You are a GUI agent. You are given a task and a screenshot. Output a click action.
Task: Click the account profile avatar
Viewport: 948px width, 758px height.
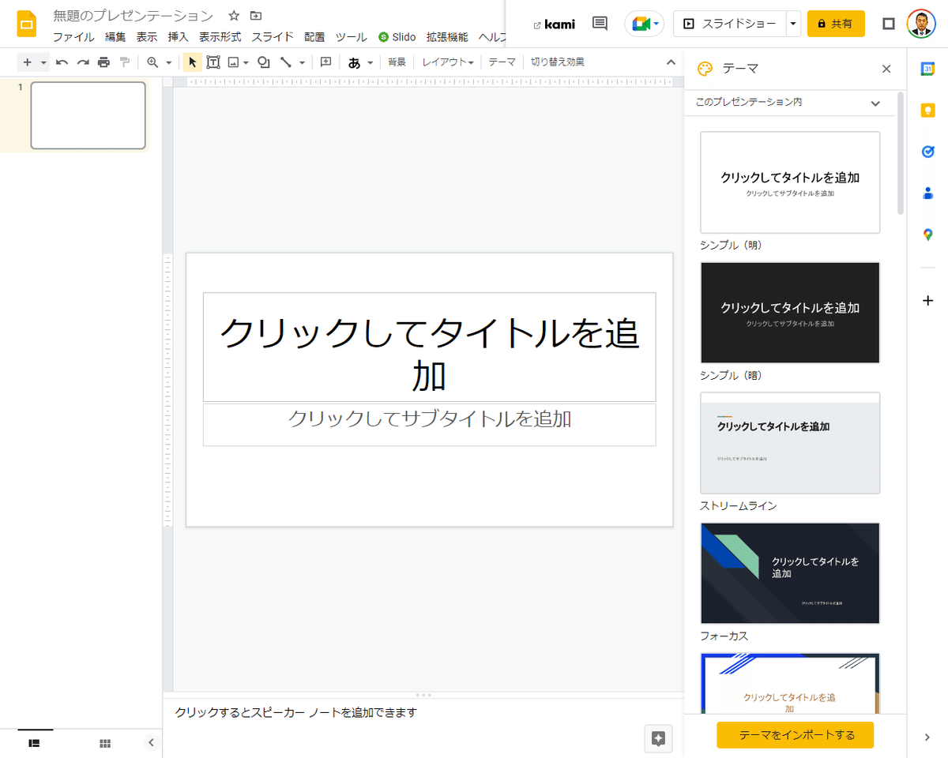point(921,24)
